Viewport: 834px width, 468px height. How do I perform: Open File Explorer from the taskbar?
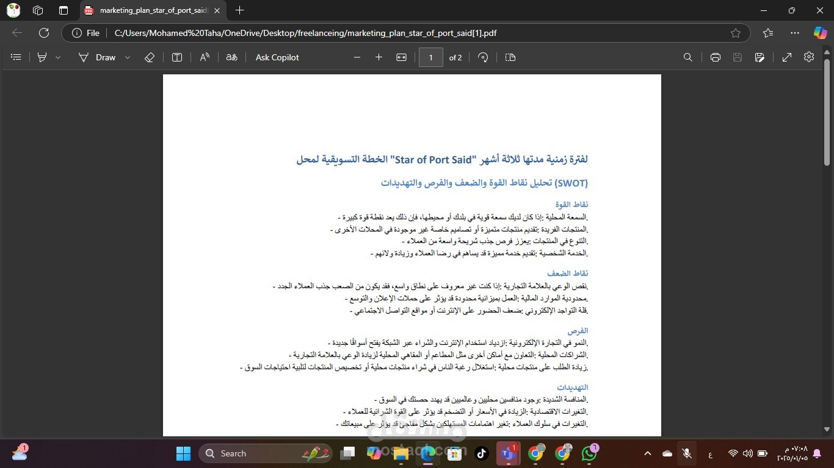(x=401, y=453)
